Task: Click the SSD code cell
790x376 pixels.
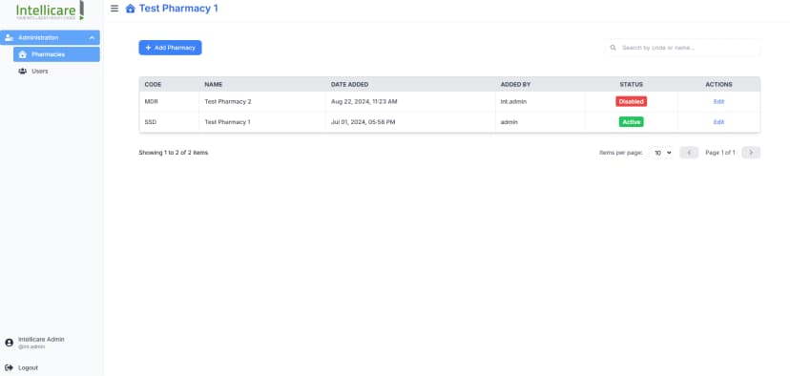Action: (169, 122)
